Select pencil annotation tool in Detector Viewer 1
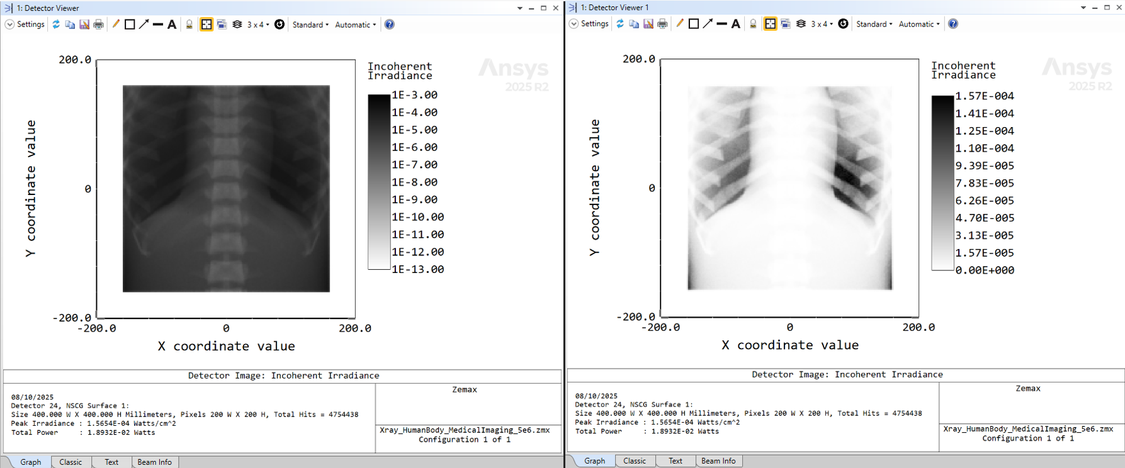Screen dimensions: 1125x468 point(679,24)
